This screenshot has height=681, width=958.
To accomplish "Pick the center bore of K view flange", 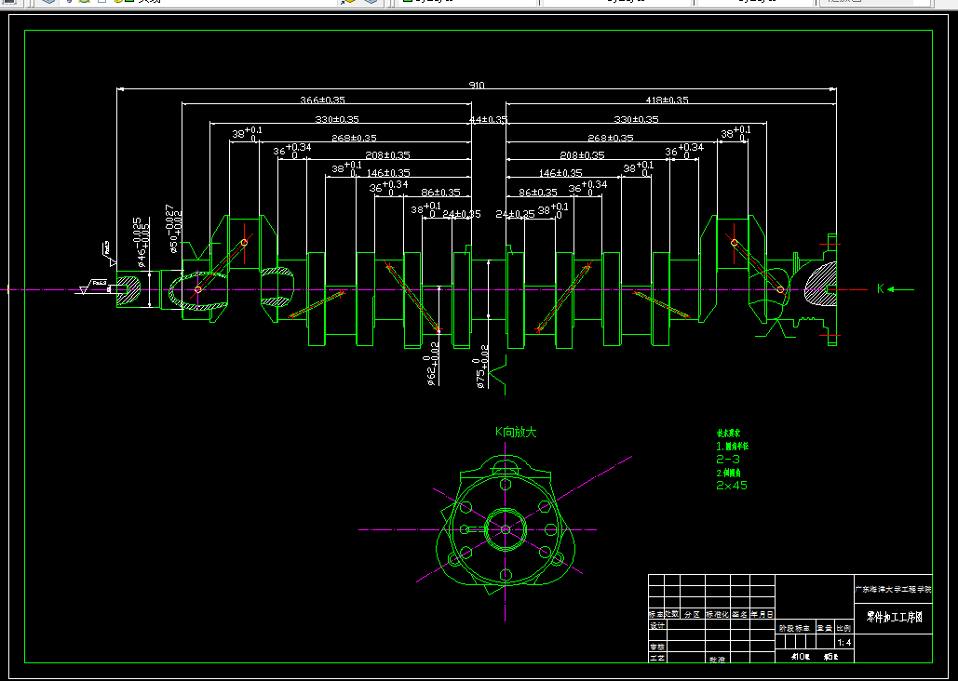I will pos(506,529).
